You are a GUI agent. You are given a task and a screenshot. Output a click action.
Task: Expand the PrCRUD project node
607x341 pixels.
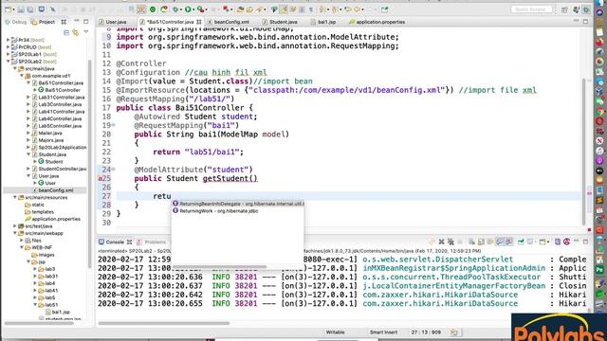9,47
